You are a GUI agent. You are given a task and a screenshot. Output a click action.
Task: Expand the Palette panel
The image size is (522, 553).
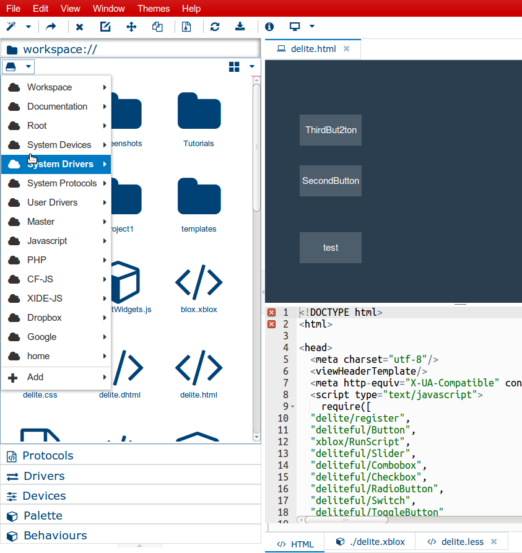tap(43, 515)
